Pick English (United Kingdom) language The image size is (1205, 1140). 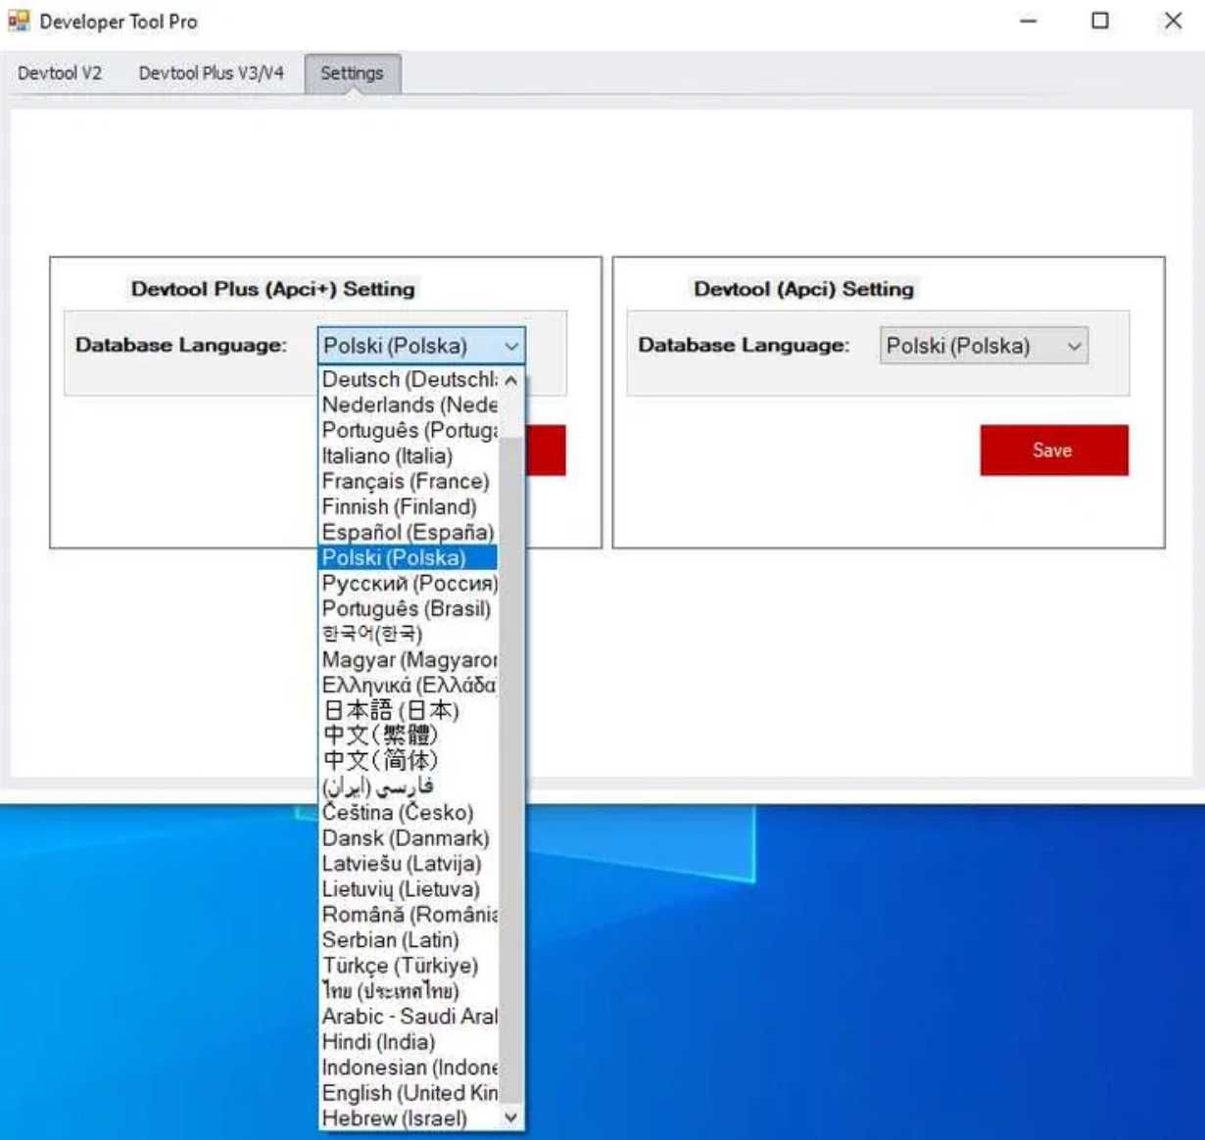410,1092
